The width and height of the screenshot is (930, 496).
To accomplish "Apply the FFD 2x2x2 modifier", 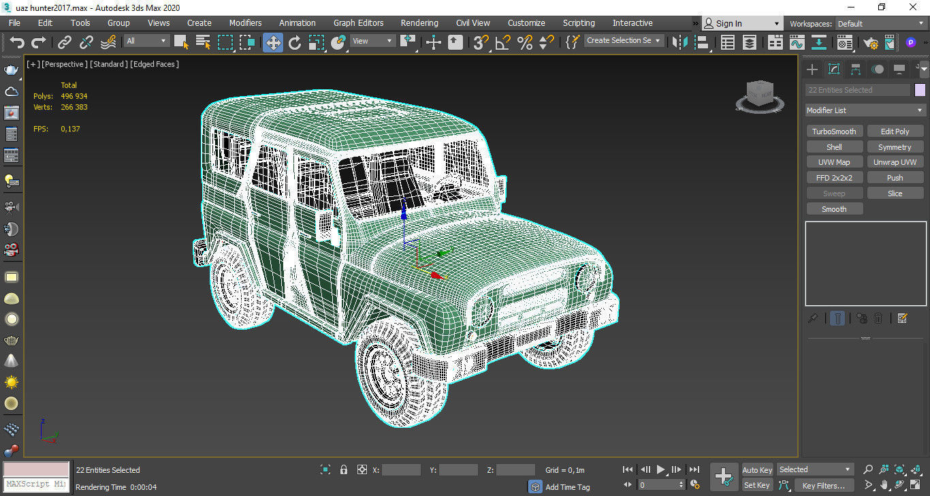I will point(835,178).
